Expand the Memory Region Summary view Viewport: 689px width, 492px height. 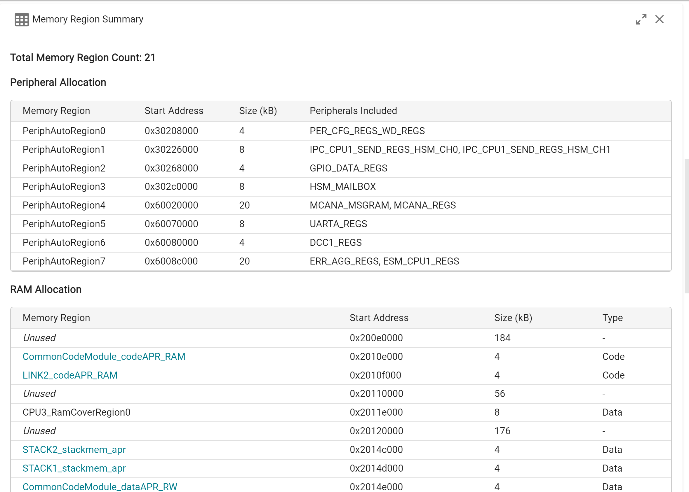[x=641, y=19]
